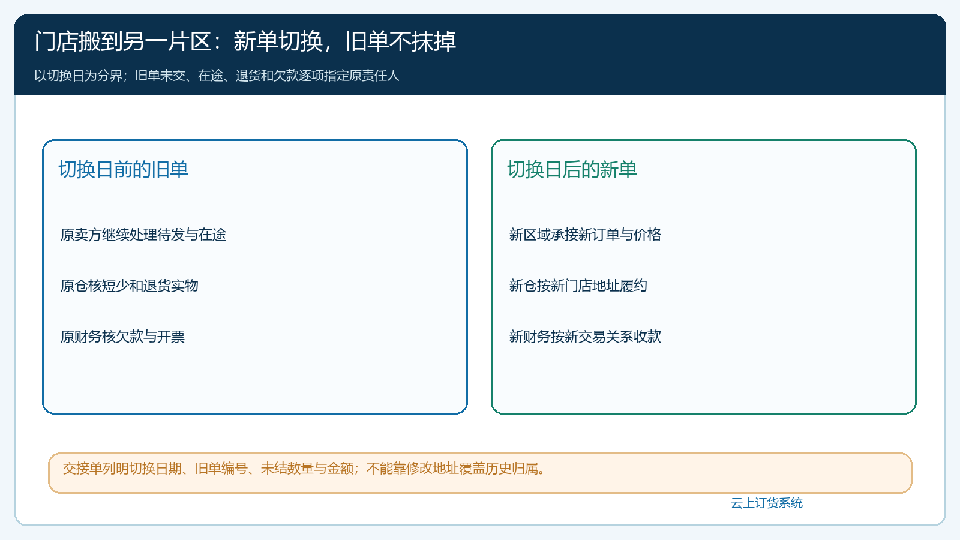Viewport: 960px width, 540px height.
Task: Select the line 新财务按新交易关系收款
Action: click(x=585, y=337)
